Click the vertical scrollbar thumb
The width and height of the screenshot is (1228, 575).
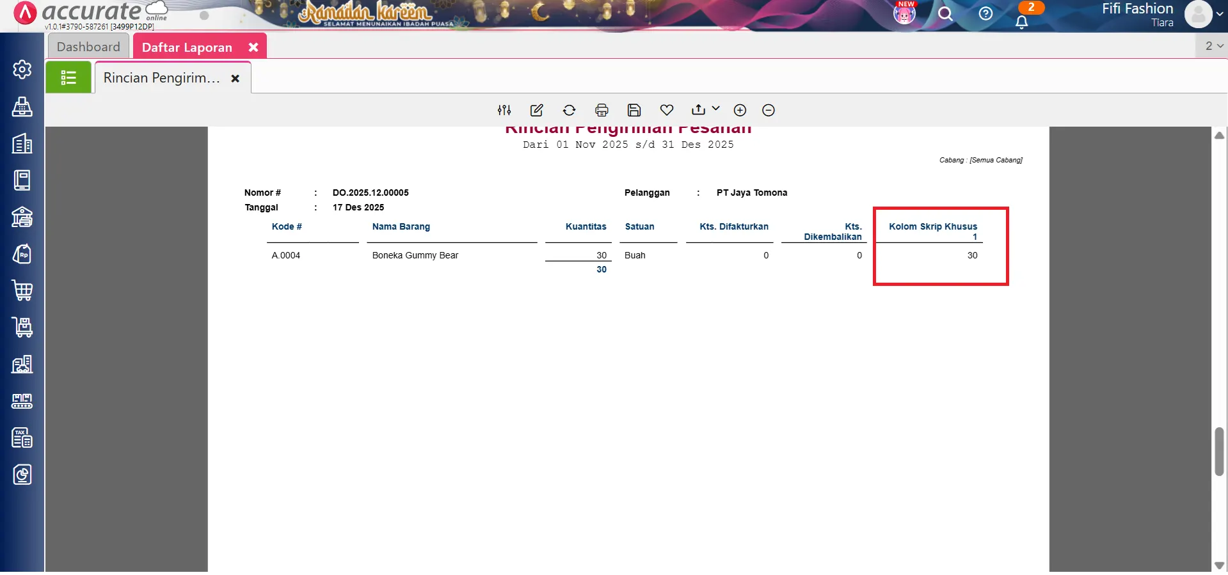[x=1219, y=452]
